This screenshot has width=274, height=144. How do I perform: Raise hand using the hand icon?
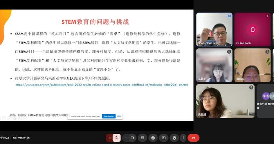click(174, 138)
